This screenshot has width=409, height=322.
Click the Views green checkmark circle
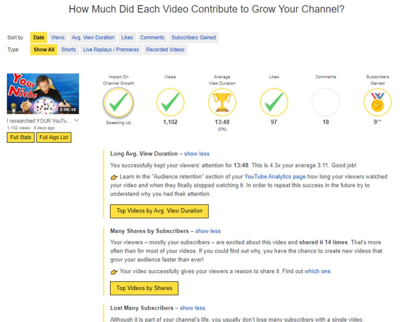(170, 102)
